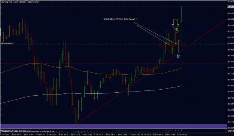Select the red dashed horizontal level line
Image resolution: width=234 pixels, height=136 pixels.
coord(114,64)
